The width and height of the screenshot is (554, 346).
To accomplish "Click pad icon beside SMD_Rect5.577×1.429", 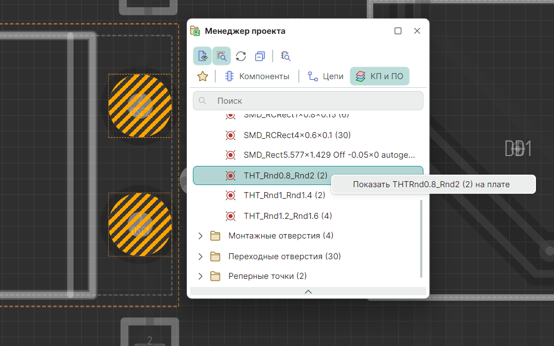I will (231, 155).
